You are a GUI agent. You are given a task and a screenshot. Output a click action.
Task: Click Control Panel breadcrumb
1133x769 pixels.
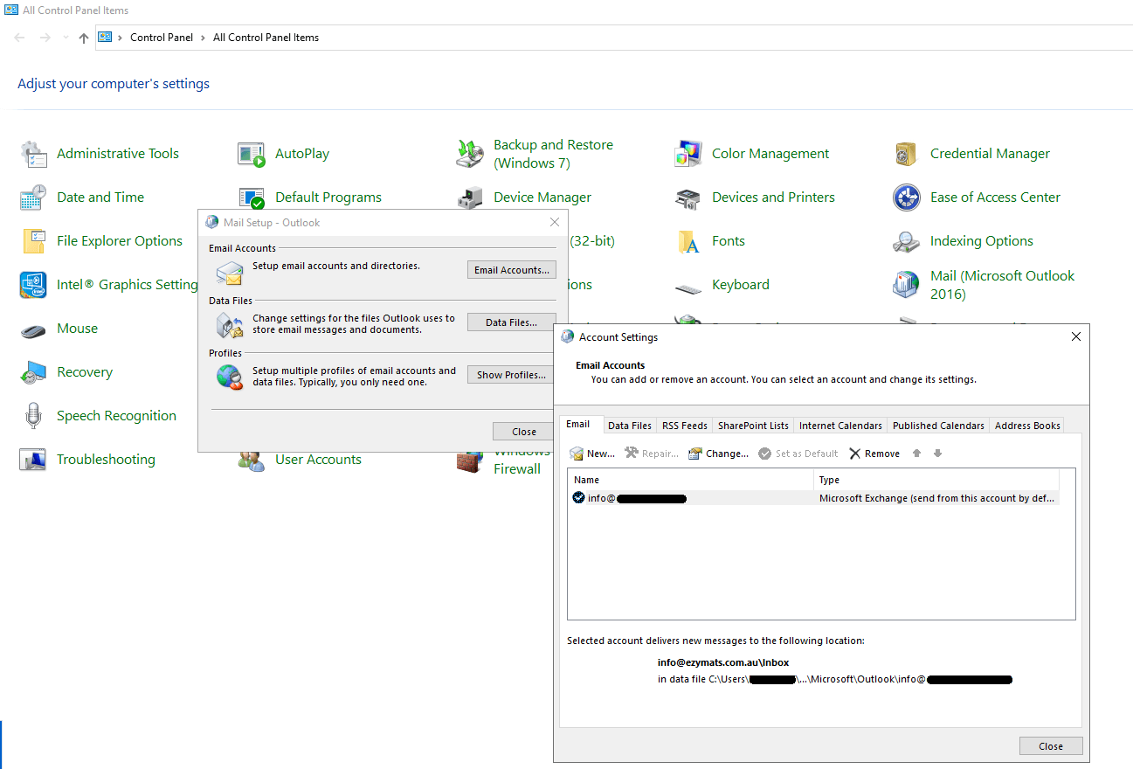[x=162, y=38]
